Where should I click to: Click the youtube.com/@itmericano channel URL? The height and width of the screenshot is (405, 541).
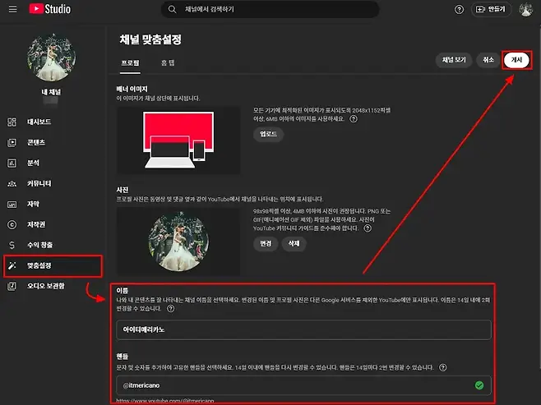click(165, 401)
